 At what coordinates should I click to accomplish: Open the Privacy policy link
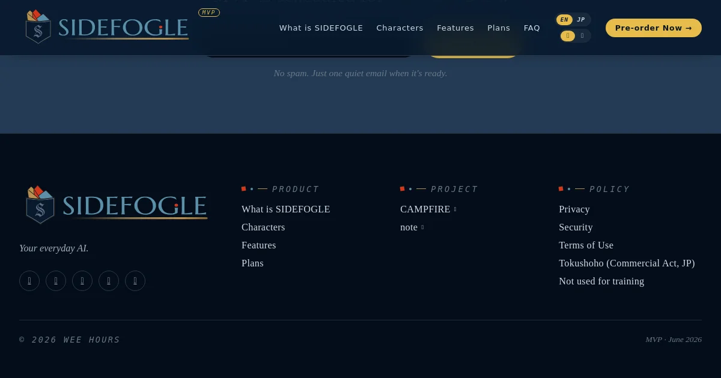(574, 209)
